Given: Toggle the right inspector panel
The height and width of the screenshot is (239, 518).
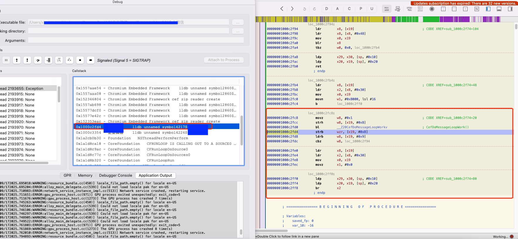Looking at the screenshot, I should [x=510, y=9].
